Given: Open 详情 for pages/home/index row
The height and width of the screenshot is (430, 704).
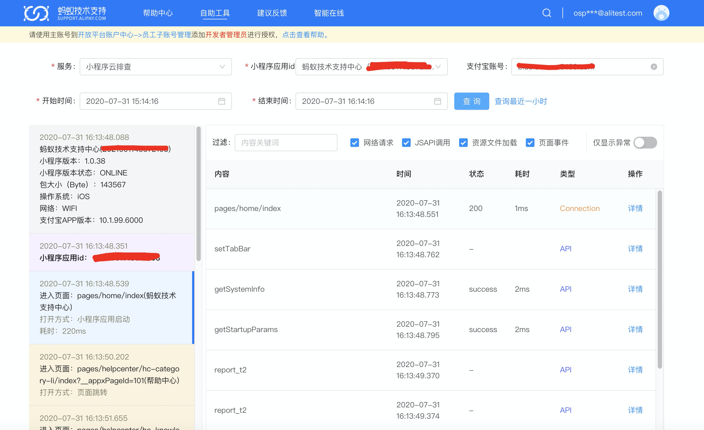Looking at the screenshot, I should 635,208.
